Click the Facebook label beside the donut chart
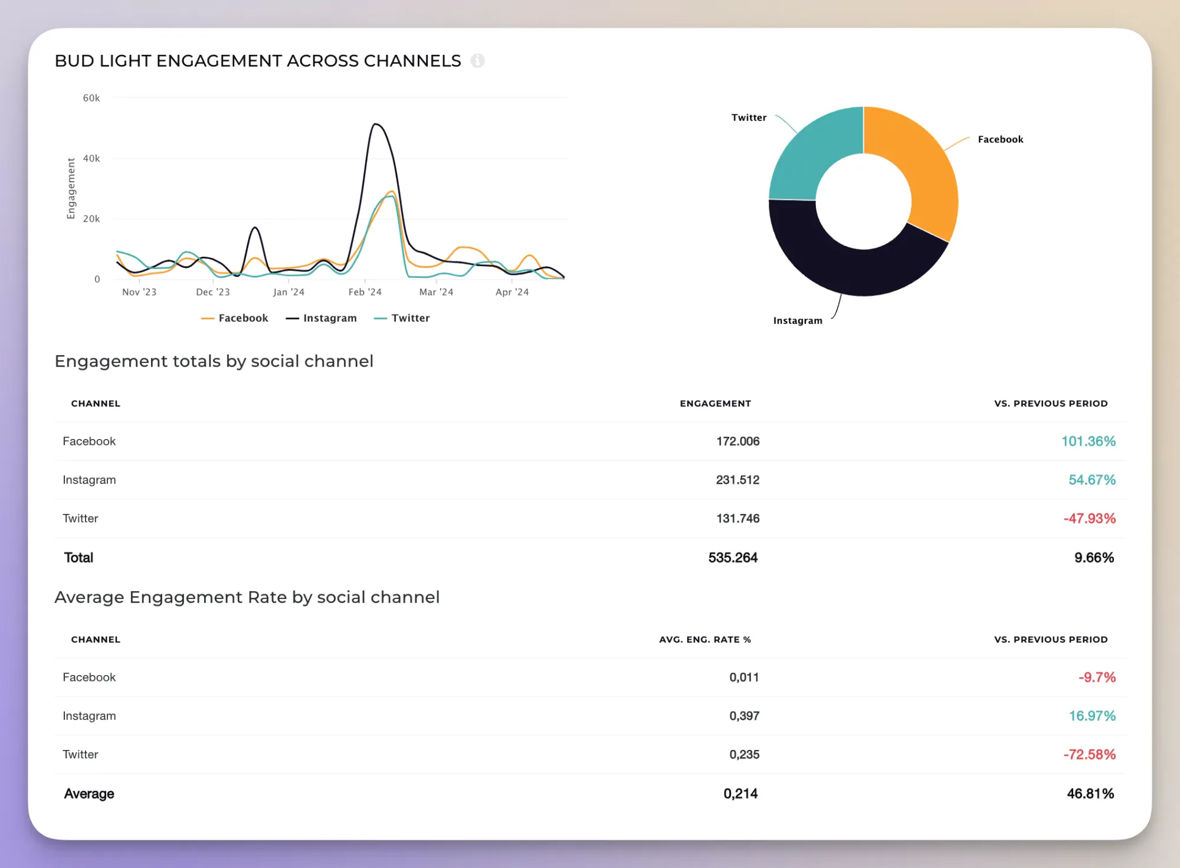Image resolution: width=1180 pixels, height=868 pixels. pos(1000,139)
